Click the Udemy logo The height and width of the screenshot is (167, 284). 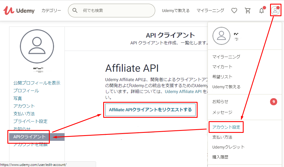point(19,11)
